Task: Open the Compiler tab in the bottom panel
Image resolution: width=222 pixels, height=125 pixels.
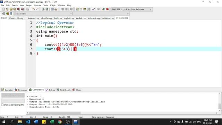Action: (7, 90)
